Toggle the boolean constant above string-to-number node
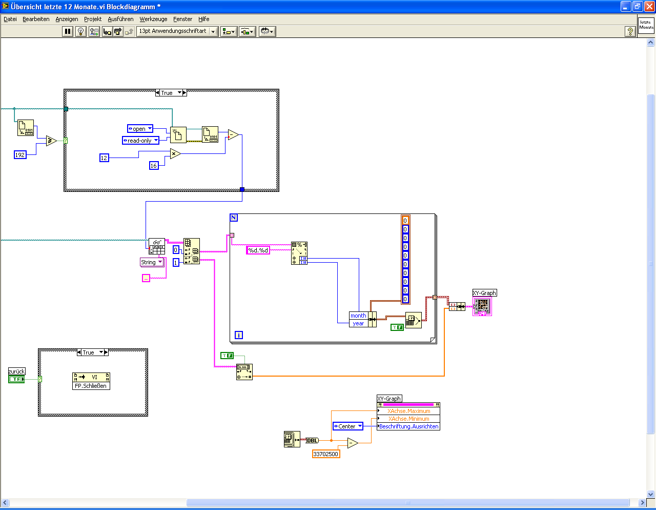Viewport: 656px width, 510px height. (227, 356)
